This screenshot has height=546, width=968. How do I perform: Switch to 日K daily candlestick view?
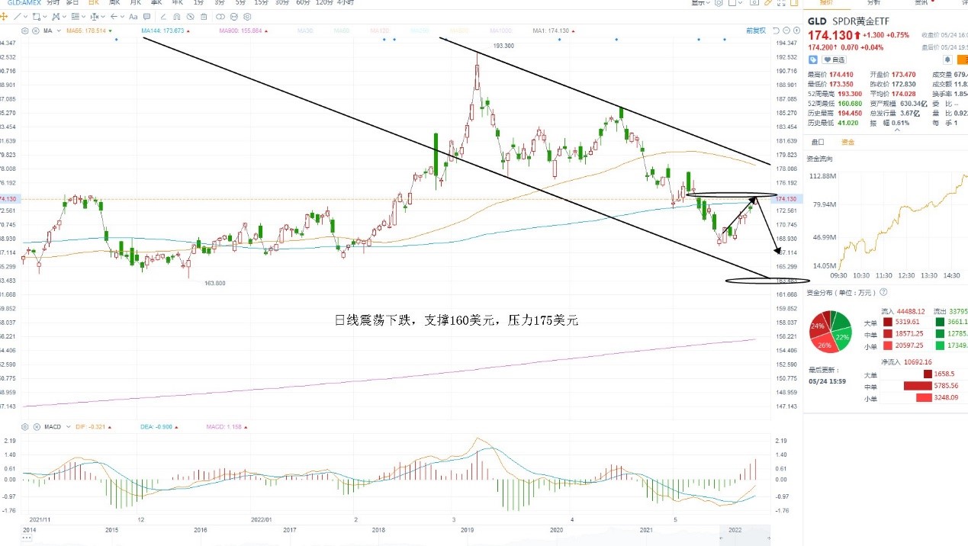point(93,3)
